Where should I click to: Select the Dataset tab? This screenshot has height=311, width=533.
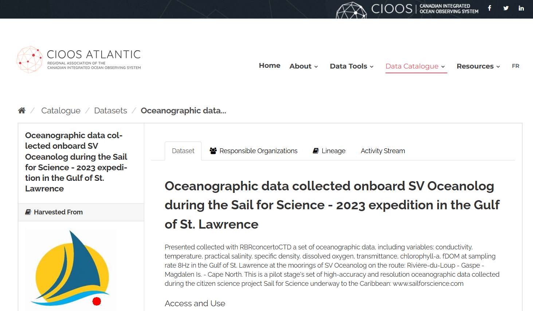pos(183,151)
